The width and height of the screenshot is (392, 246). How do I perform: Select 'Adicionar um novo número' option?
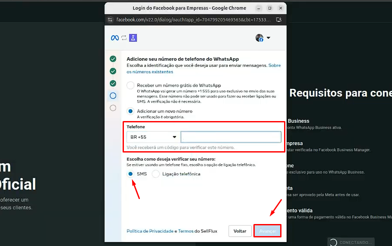pyautogui.click(x=130, y=111)
